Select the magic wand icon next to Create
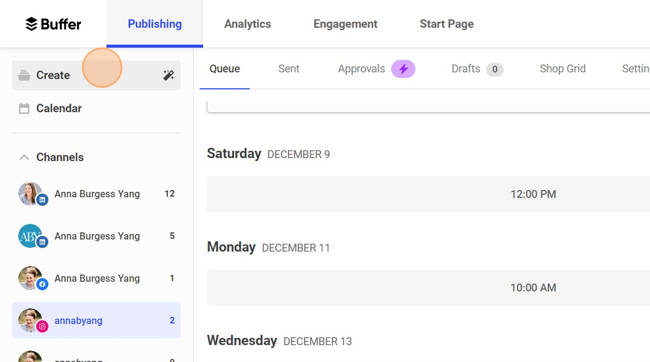The height and width of the screenshot is (362, 650). (x=168, y=75)
